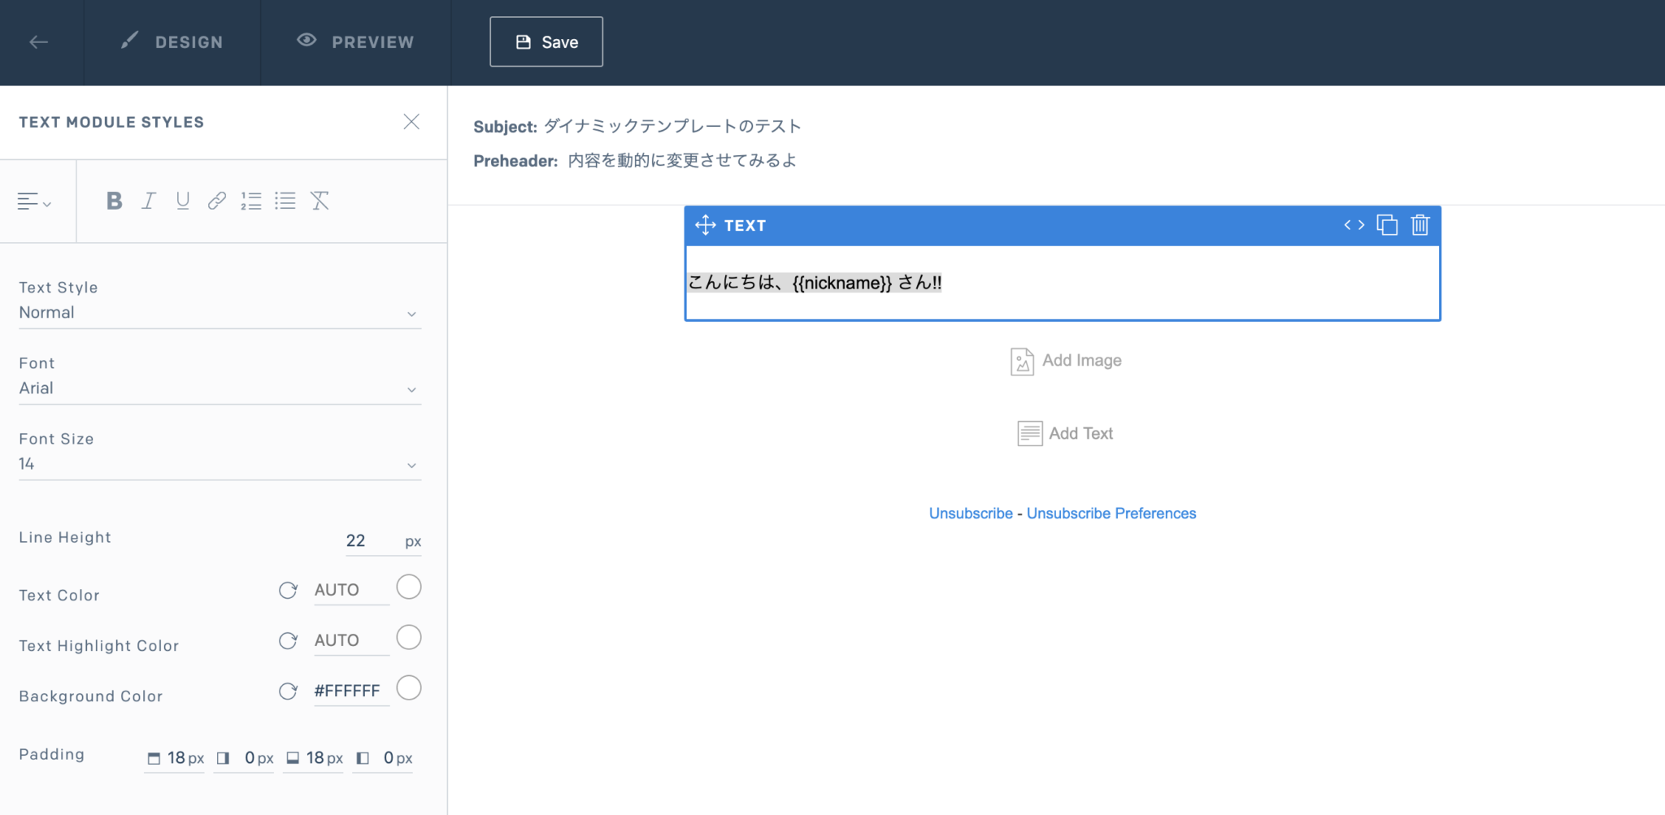Screen dimensions: 1665x815
Task: Select the Design tab
Action: click(x=172, y=41)
